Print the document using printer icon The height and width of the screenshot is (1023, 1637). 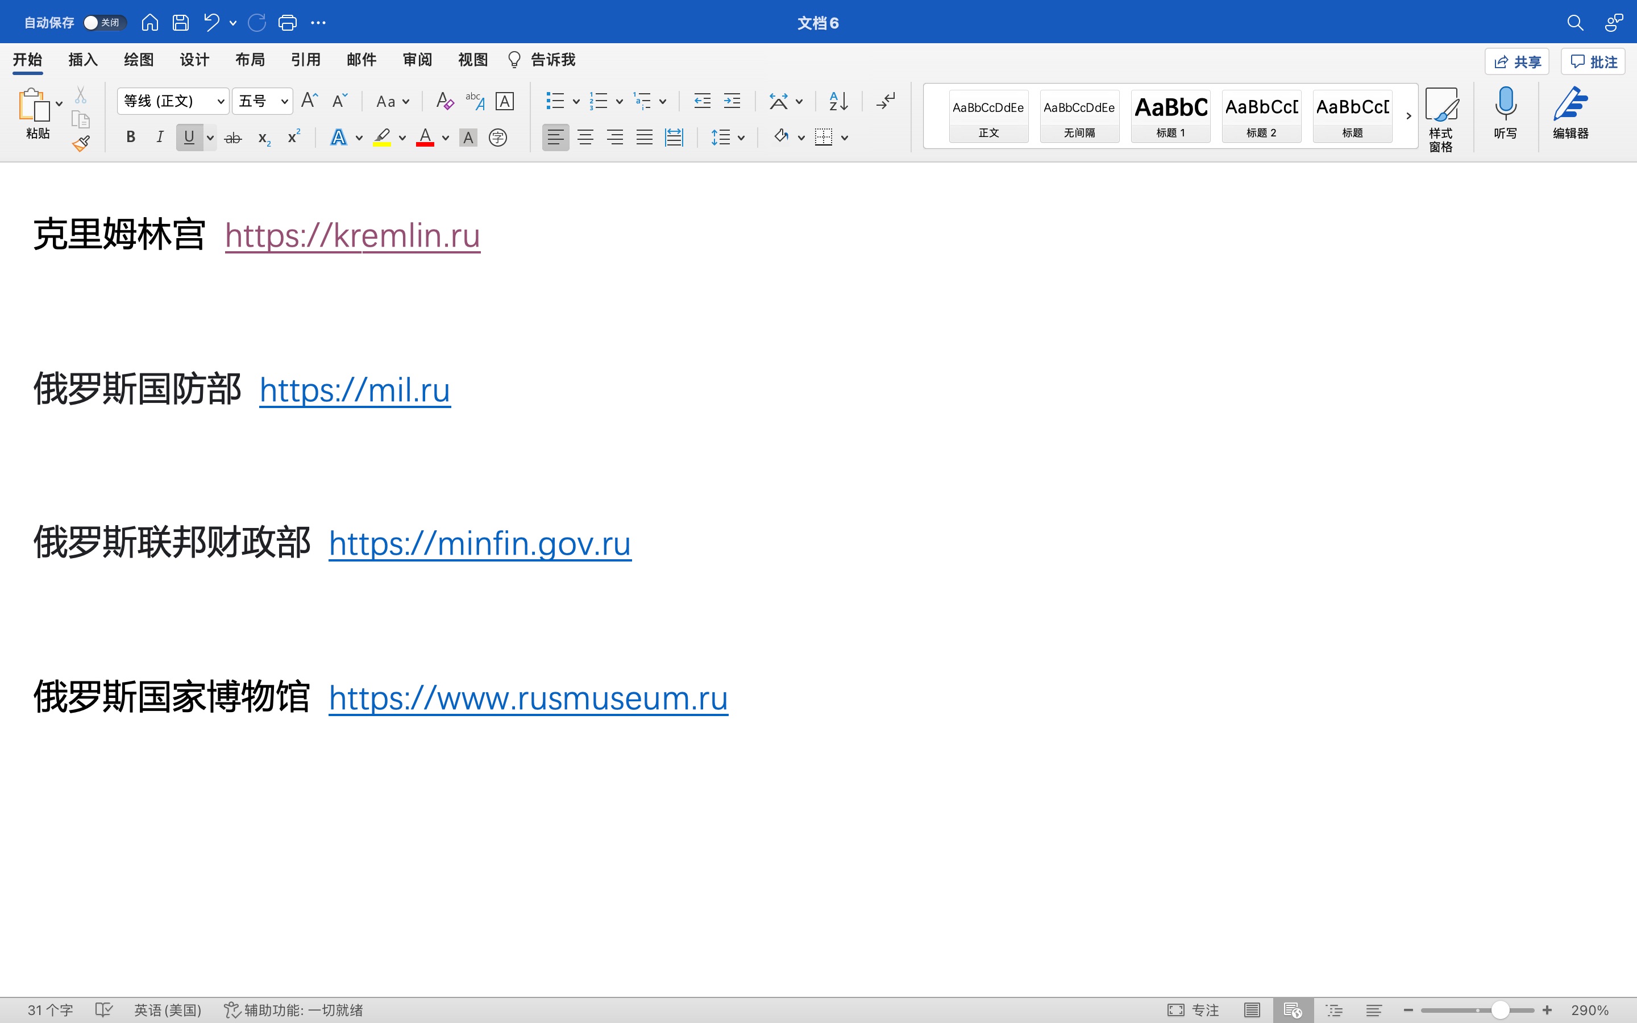click(288, 22)
